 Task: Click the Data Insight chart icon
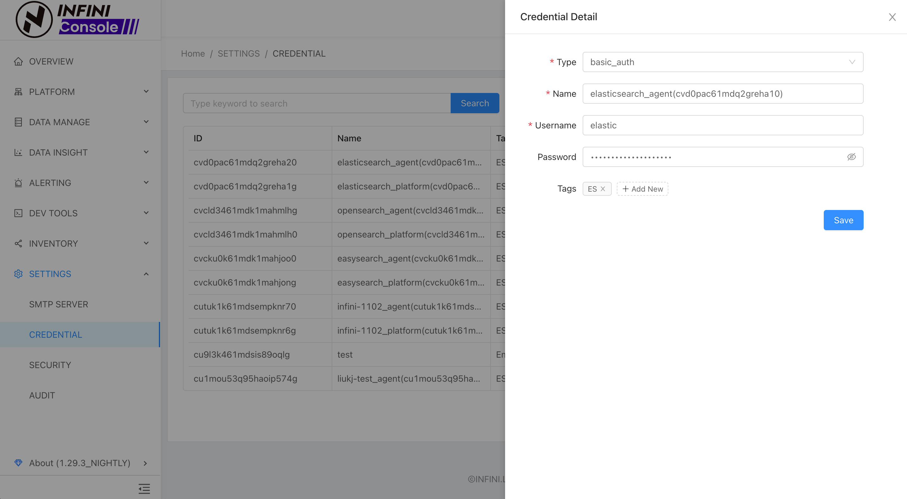point(18,152)
